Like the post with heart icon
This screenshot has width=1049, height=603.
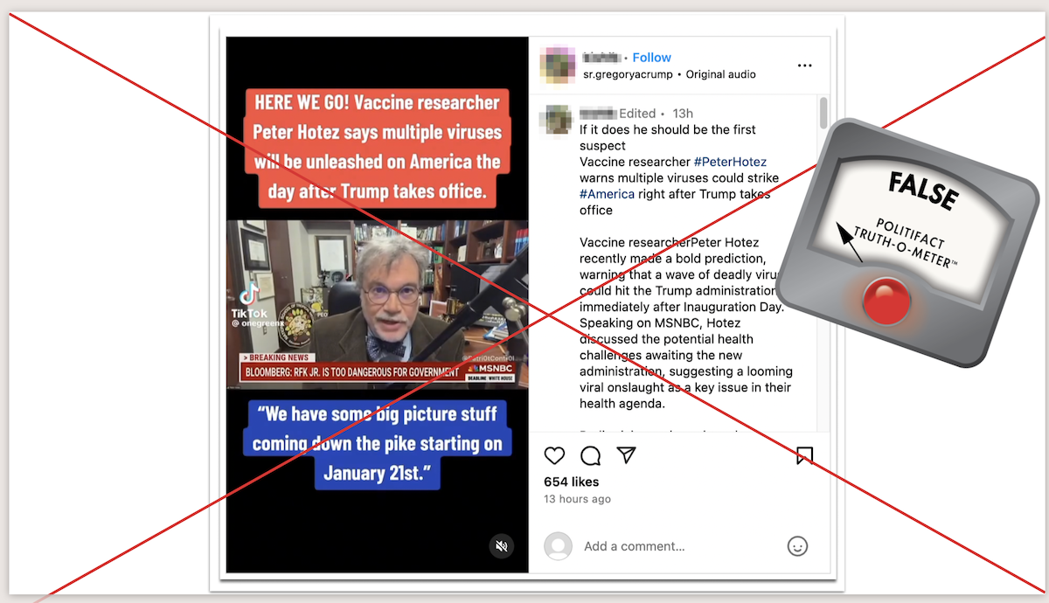[554, 455]
